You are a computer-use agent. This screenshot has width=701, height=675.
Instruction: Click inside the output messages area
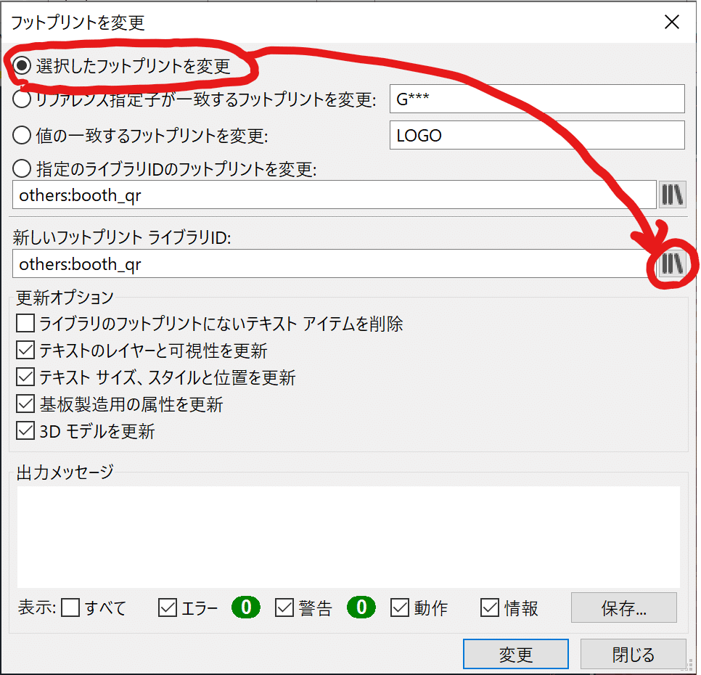tap(348, 536)
